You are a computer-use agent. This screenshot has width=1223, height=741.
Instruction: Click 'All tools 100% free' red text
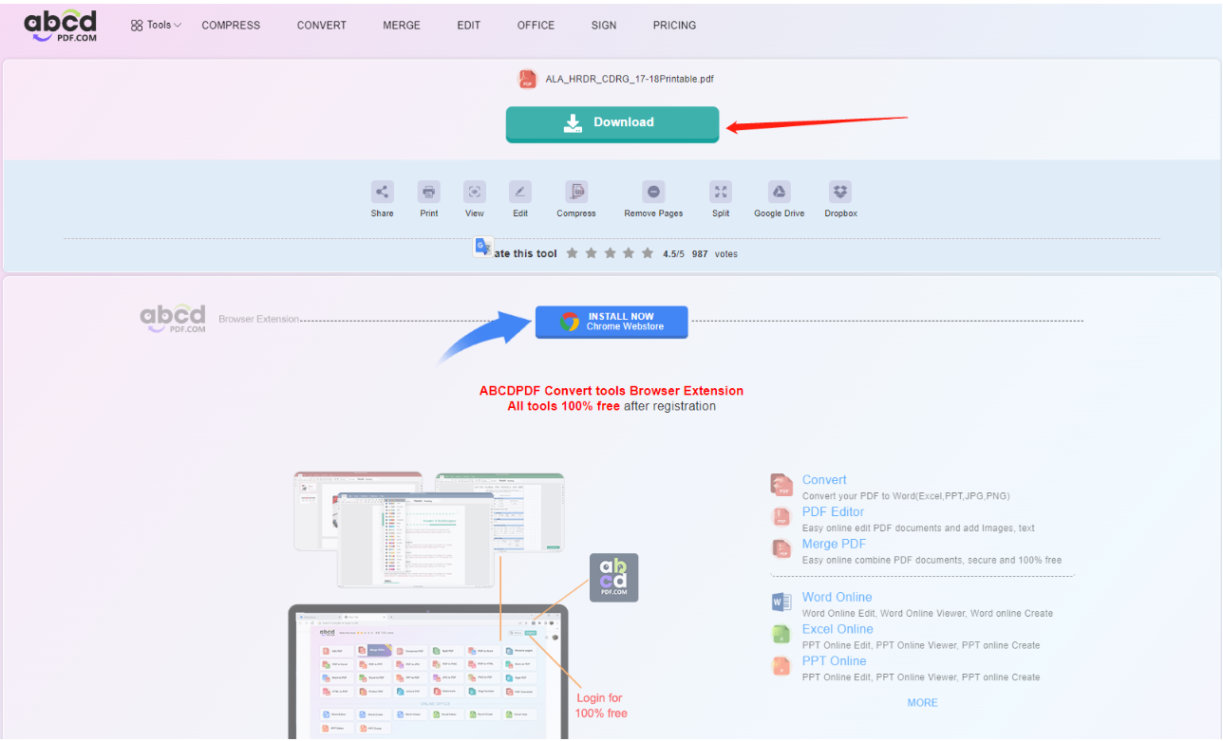(x=563, y=406)
